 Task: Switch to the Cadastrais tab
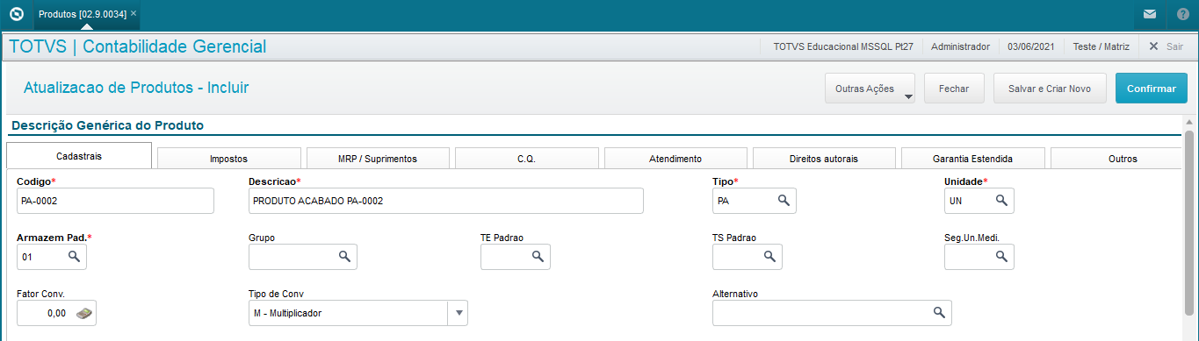(79, 156)
